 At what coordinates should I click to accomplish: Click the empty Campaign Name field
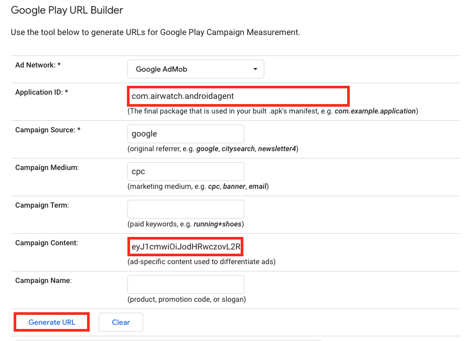click(186, 284)
